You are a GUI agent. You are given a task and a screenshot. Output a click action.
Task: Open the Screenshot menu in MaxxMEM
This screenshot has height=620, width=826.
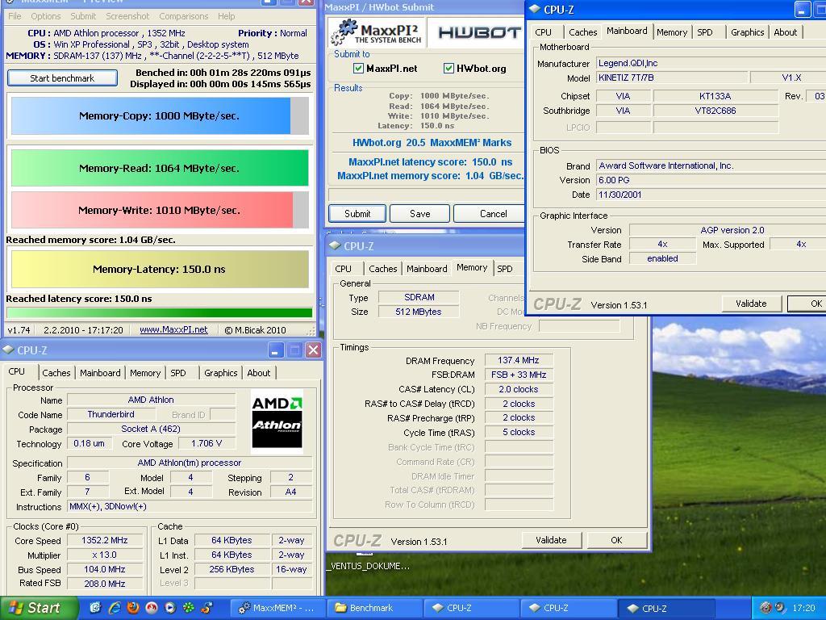point(128,16)
